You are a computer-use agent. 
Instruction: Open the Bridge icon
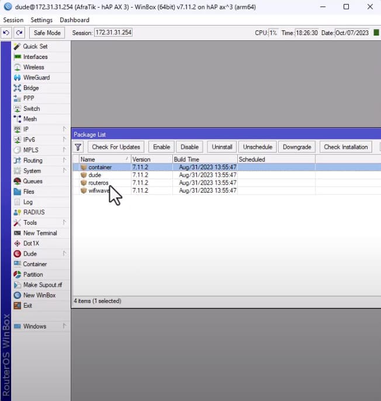17,88
